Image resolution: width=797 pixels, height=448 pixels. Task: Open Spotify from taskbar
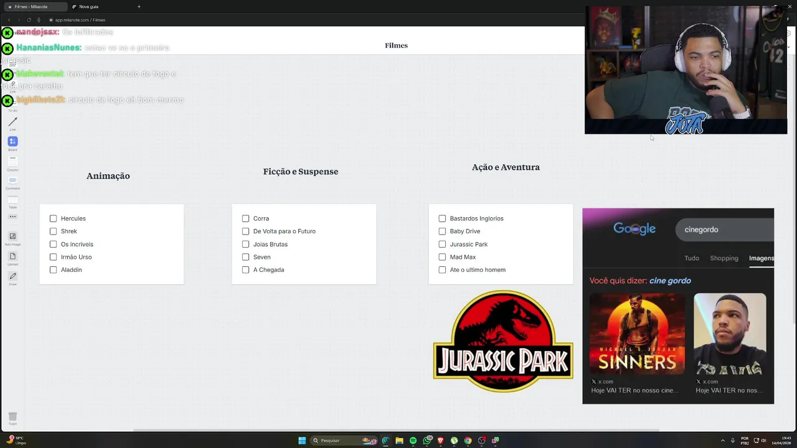[413, 441]
